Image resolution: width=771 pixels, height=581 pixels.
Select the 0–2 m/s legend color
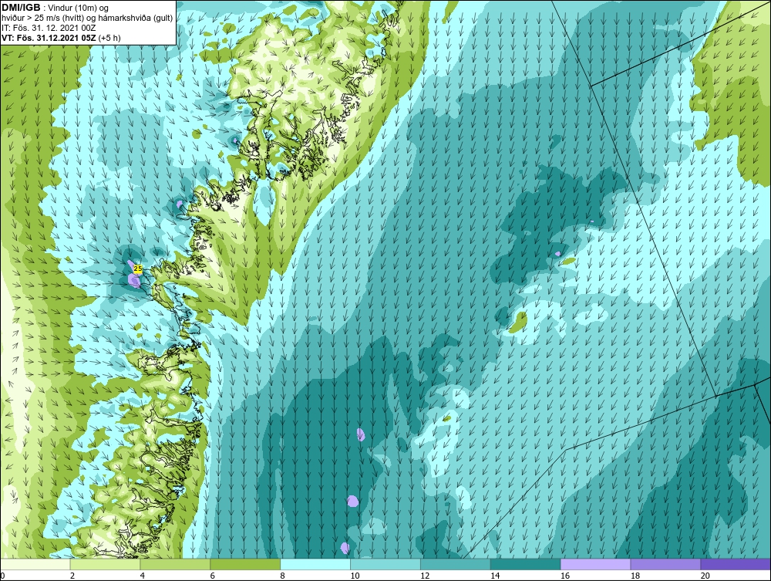click(x=35, y=564)
